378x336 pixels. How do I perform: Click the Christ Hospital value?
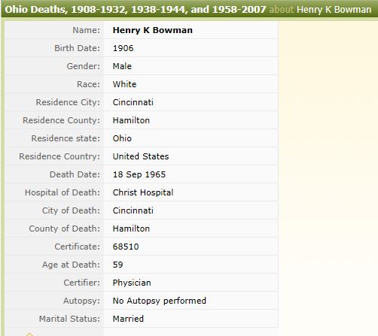143,192
